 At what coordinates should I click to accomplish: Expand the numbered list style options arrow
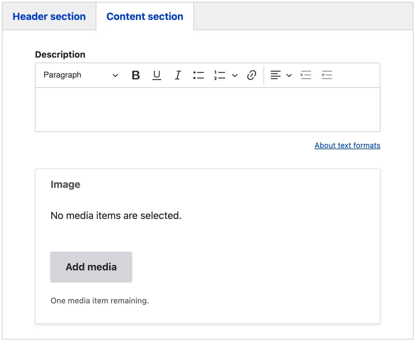click(x=235, y=75)
